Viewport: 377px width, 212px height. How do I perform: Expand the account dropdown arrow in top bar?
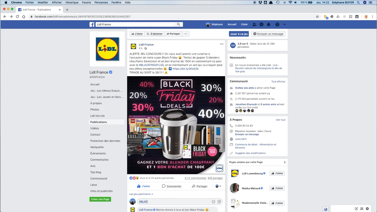[284, 24]
